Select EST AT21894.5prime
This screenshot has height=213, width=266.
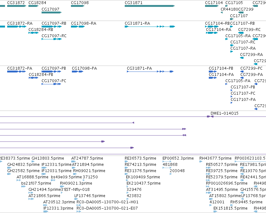pyautogui.click(x=74, y=168)
